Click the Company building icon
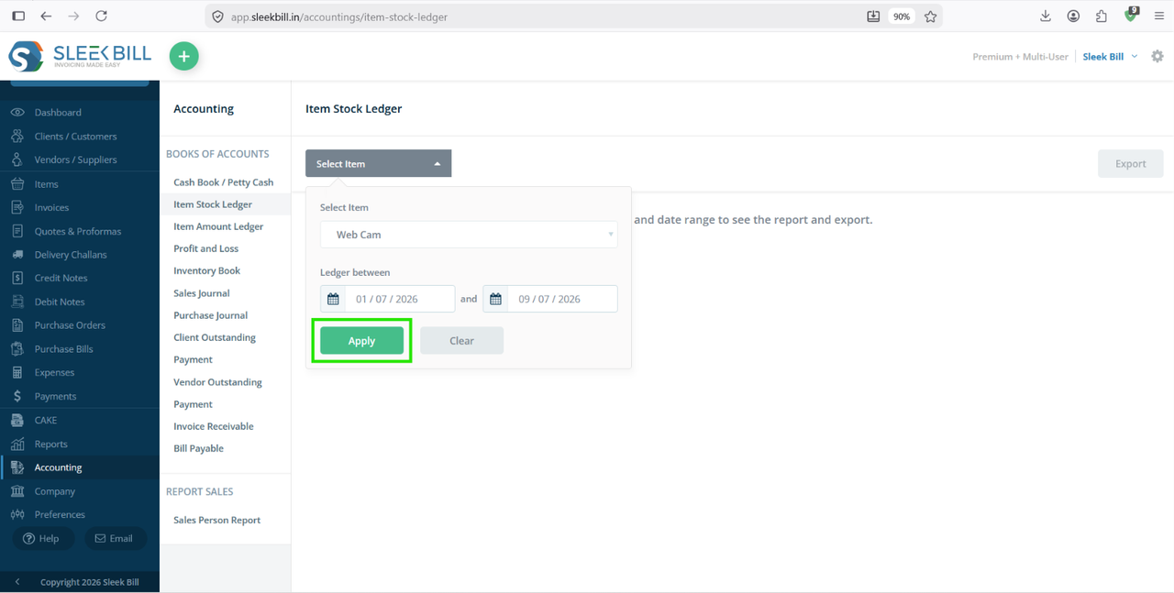 pyautogui.click(x=17, y=491)
